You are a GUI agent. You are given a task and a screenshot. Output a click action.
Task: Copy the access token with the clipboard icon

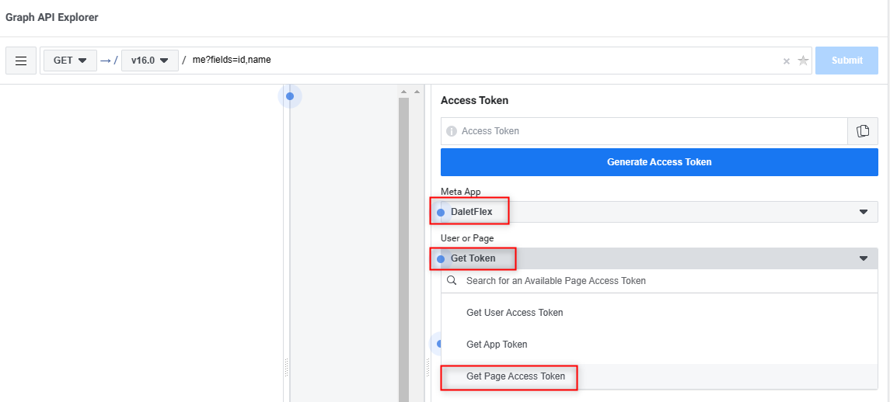tap(863, 131)
